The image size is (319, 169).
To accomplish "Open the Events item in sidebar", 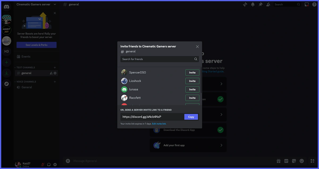I will point(26,56).
